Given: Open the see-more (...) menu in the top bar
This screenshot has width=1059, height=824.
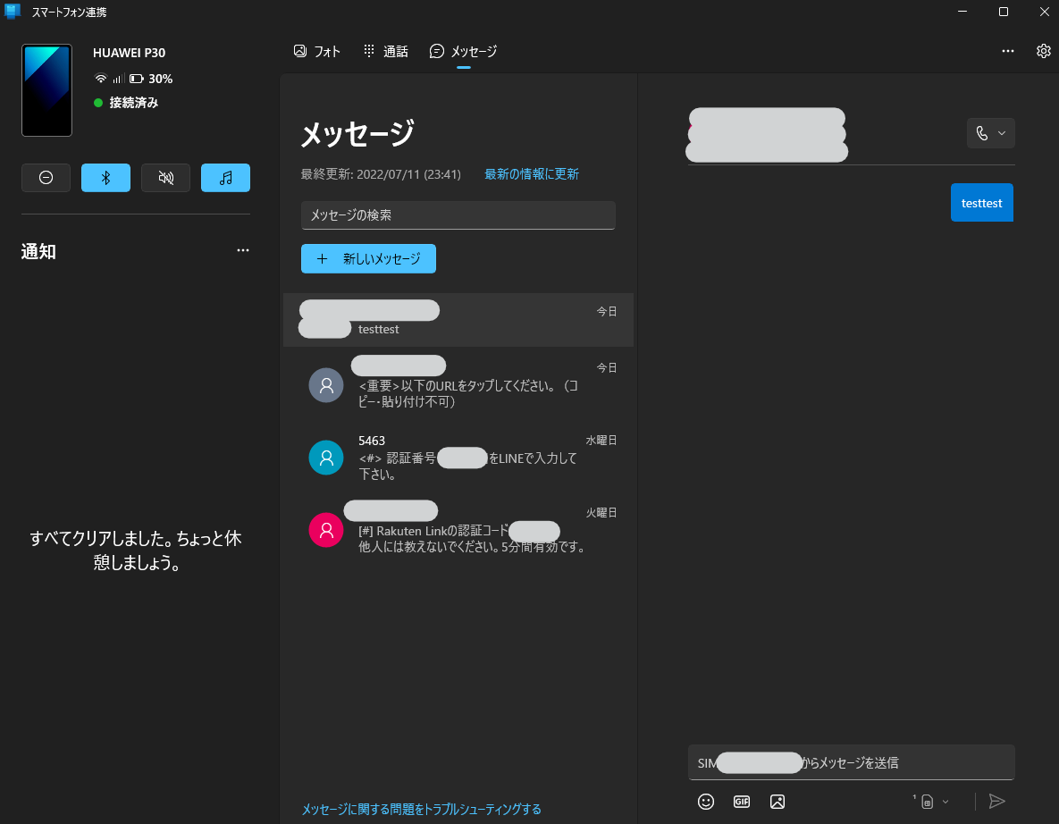Looking at the screenshot, I should coord(1008,51).
